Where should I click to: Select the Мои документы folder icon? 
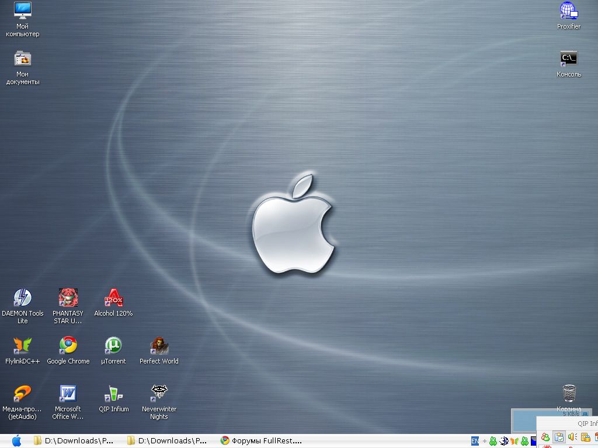click(23, 68)
